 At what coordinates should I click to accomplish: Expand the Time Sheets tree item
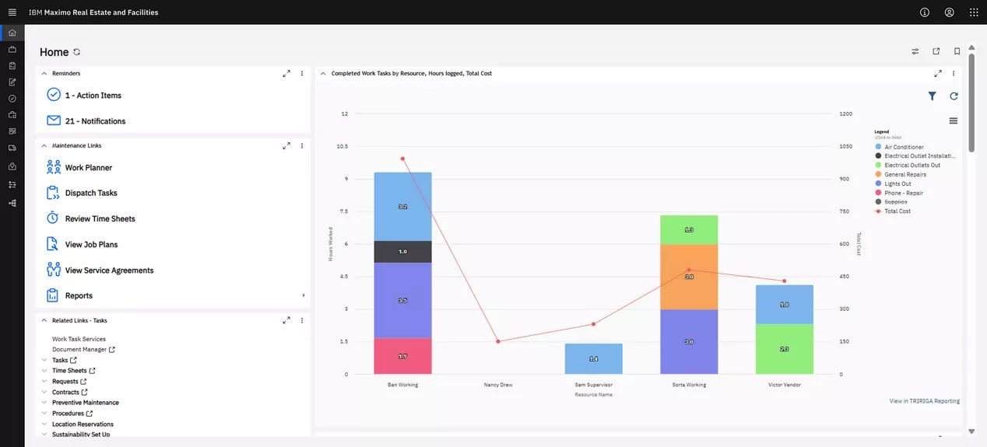point(44,371)
